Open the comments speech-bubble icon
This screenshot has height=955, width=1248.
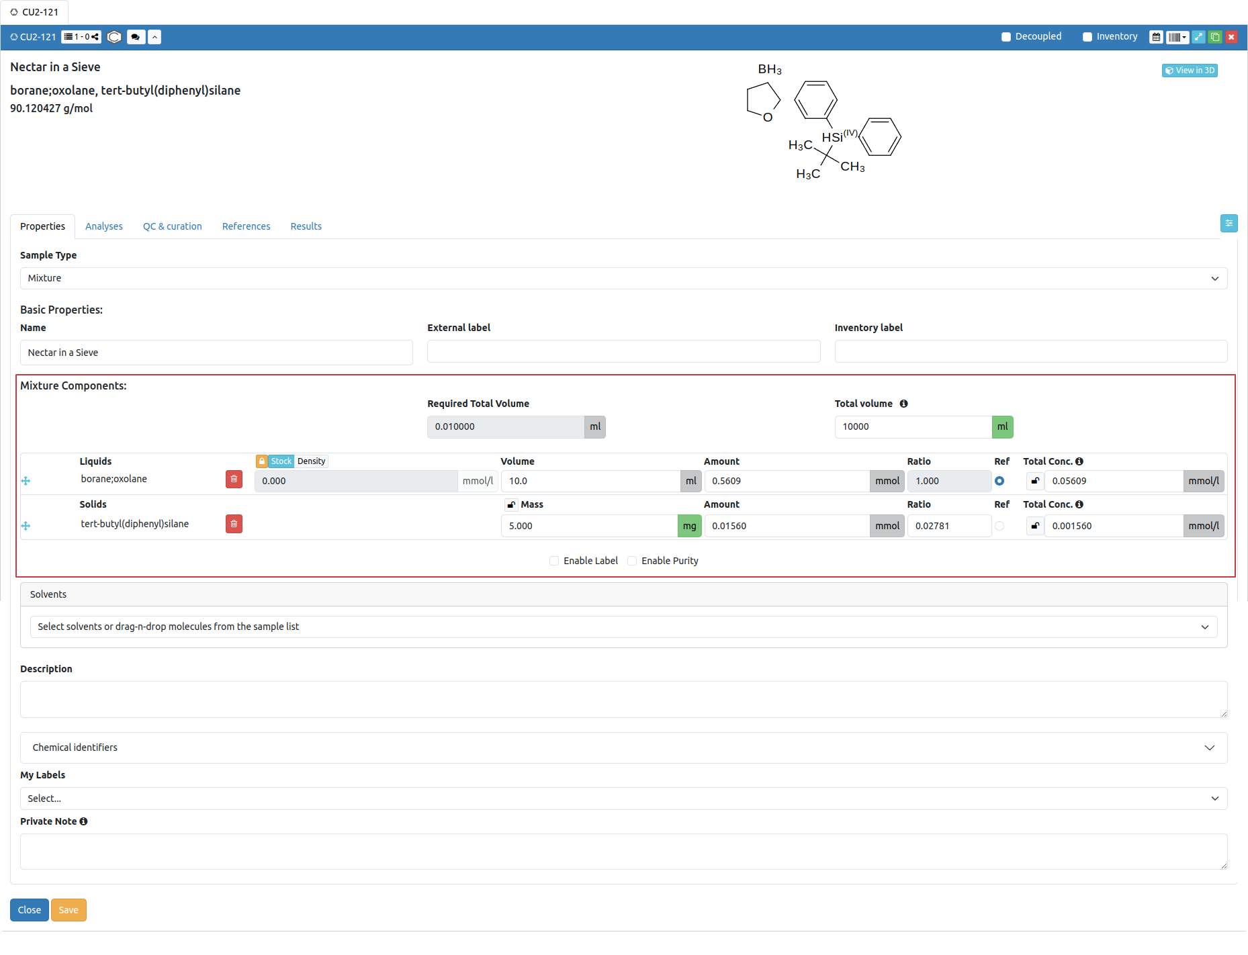[136, 38]
